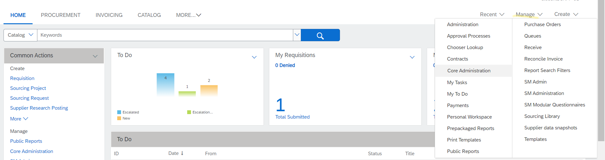This screenshot has width=605, height=160.
Task: Select Core Administration in Manage menu
Action: [x=469, y=71]
